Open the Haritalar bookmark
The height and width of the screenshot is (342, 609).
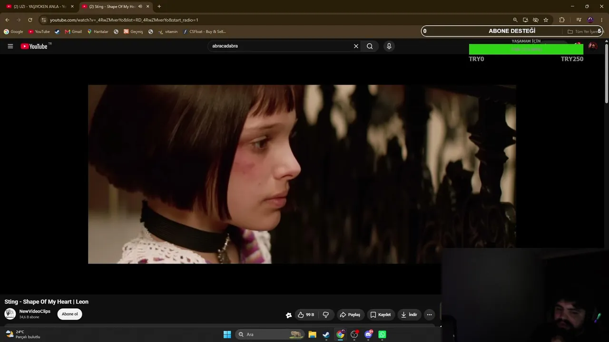pos(98,32)
